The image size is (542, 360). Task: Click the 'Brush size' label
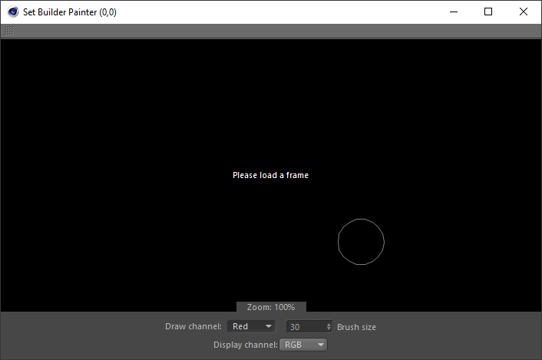[356, 327]
